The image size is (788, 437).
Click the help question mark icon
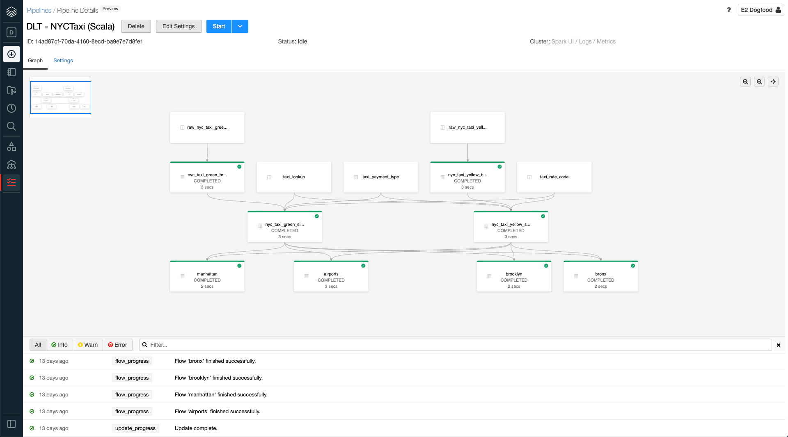coord(729,10)
